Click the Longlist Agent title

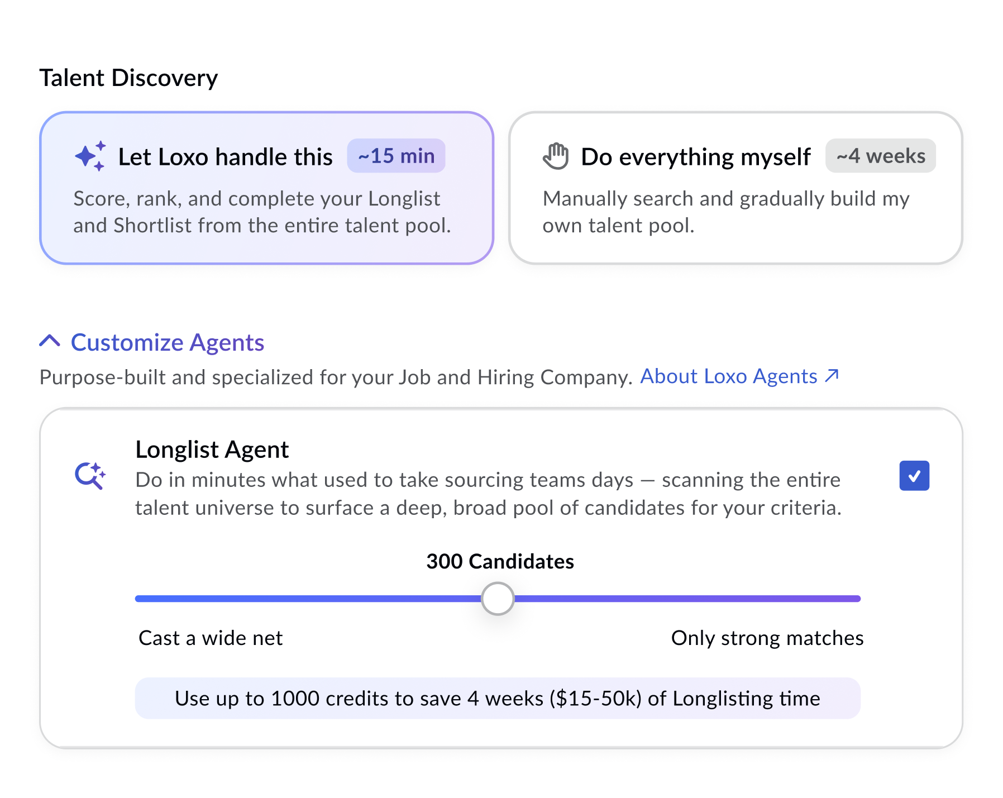(212, 450)
